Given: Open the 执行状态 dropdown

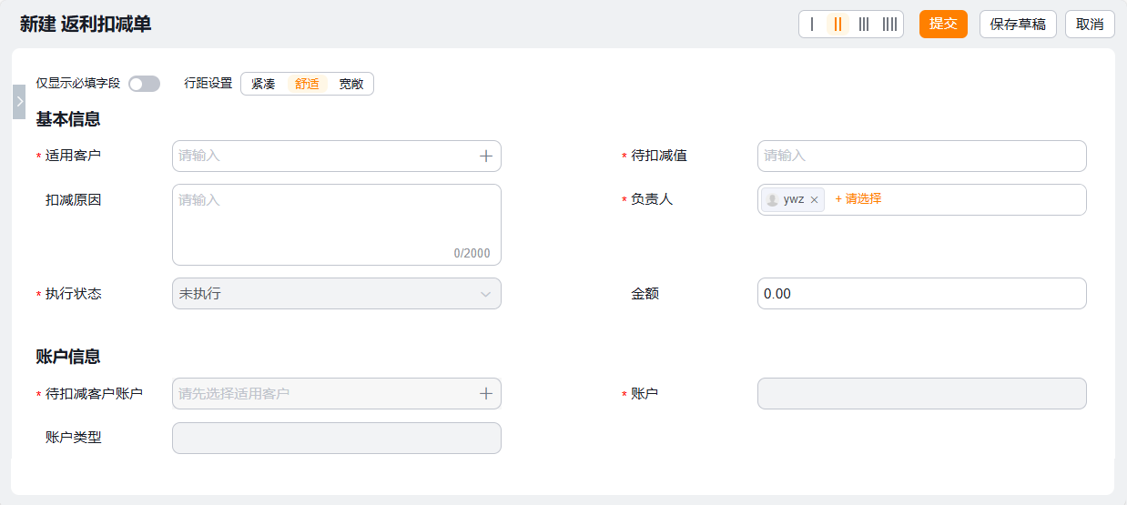Looking at the screenshot, I should click(x=337, y=294).
